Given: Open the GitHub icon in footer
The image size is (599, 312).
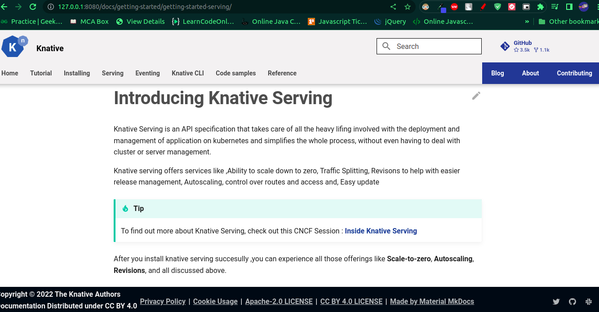Looking at the screenshot, I should click(x=572, y=302).
